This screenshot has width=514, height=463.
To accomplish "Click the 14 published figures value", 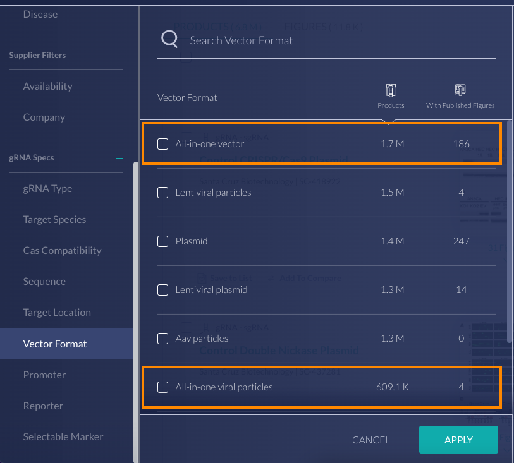I will click(x=462, y=290).
